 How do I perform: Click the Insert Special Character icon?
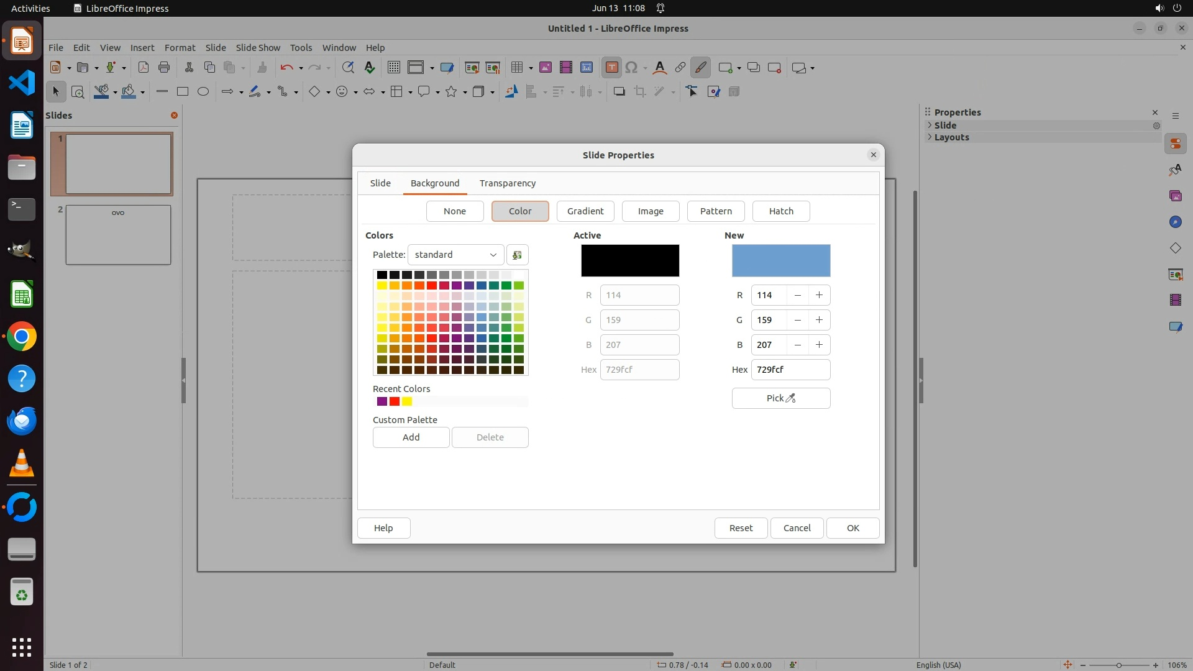631,68
